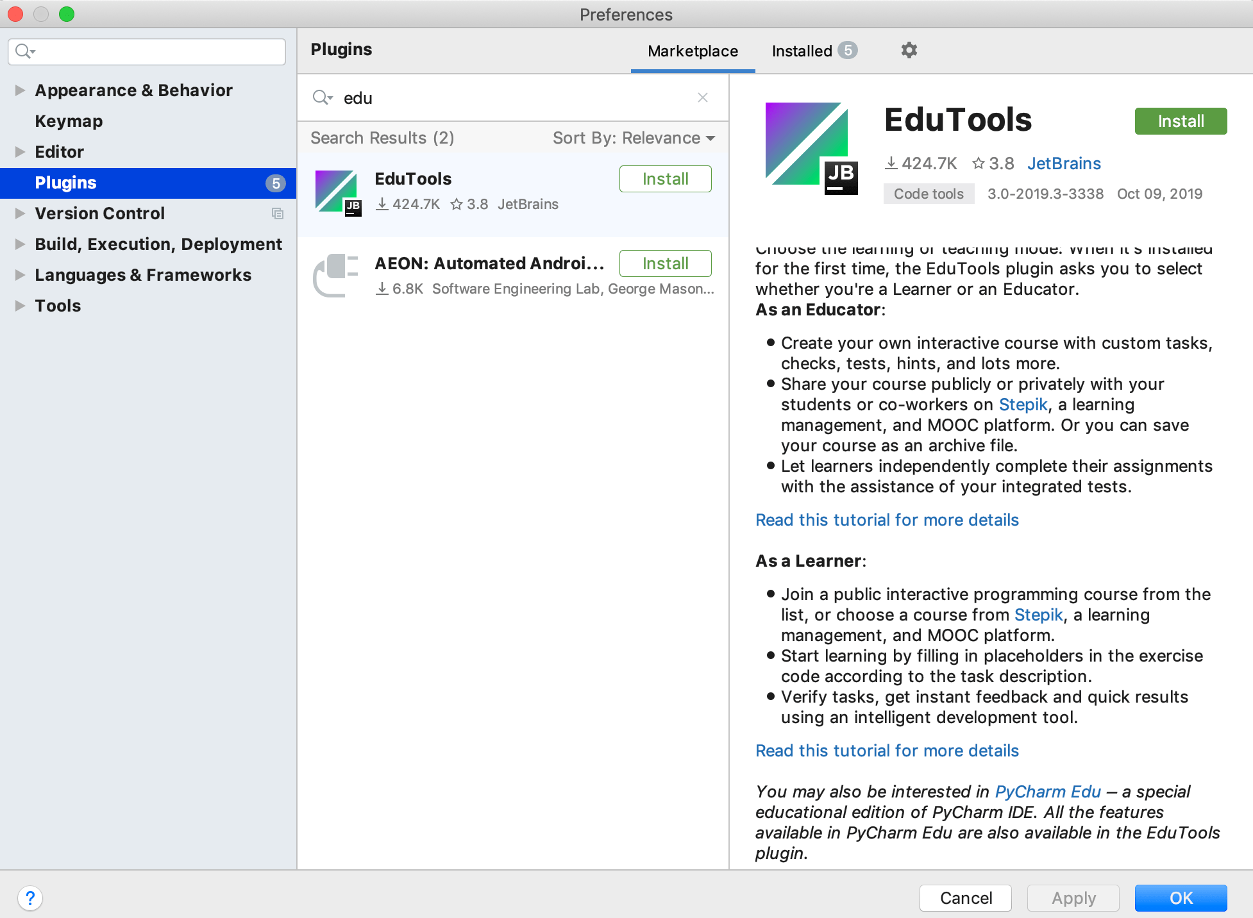Focus the settings search field
Screen dimensions: 1253x918
[x=147, y=51]
